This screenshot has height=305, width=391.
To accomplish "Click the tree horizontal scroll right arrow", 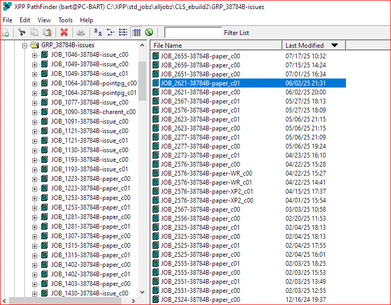I will 134,301.
